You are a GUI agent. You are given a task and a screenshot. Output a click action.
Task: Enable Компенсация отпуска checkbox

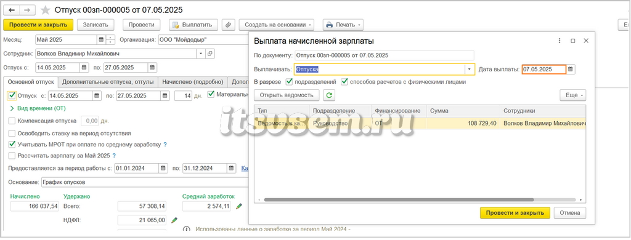coord(12,121)
